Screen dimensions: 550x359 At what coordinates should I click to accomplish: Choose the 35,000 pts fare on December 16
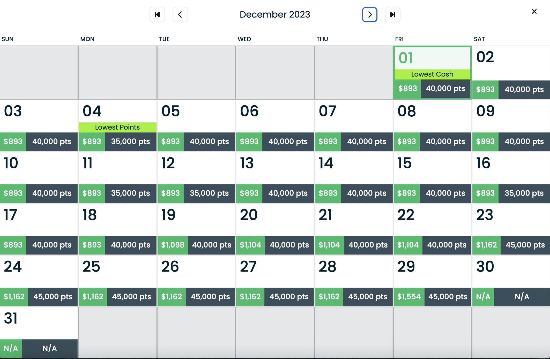pyautogui.click(x=524, y=193)
